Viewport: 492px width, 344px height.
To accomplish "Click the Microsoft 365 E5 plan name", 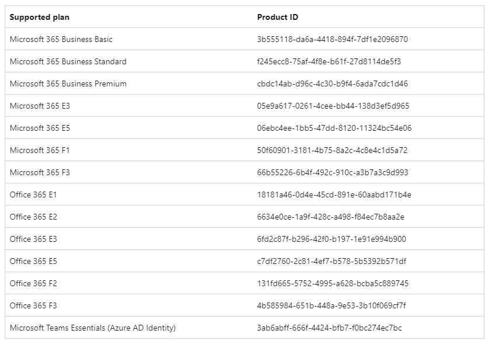I will click(40, 128).
